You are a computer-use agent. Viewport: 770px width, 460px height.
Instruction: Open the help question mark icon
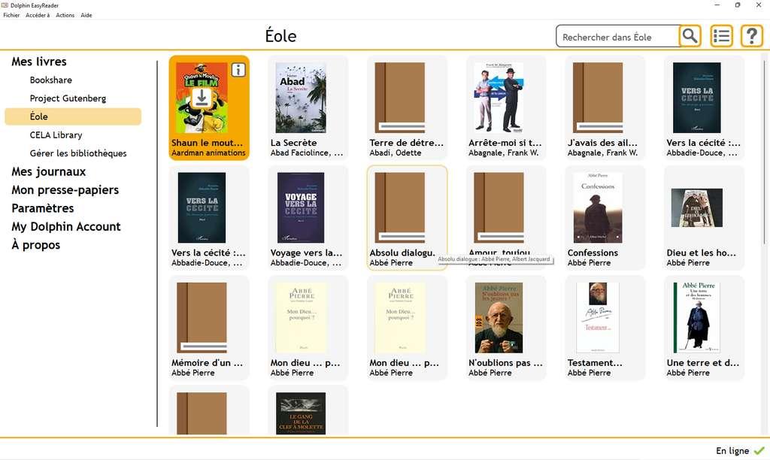point(751,36)
